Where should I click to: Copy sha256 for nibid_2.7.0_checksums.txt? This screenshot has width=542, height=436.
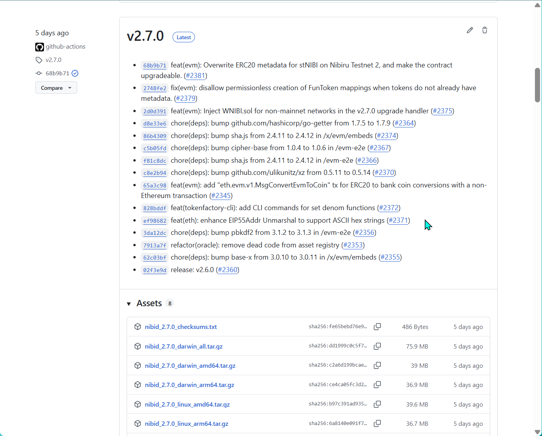[x=377, y=327]
